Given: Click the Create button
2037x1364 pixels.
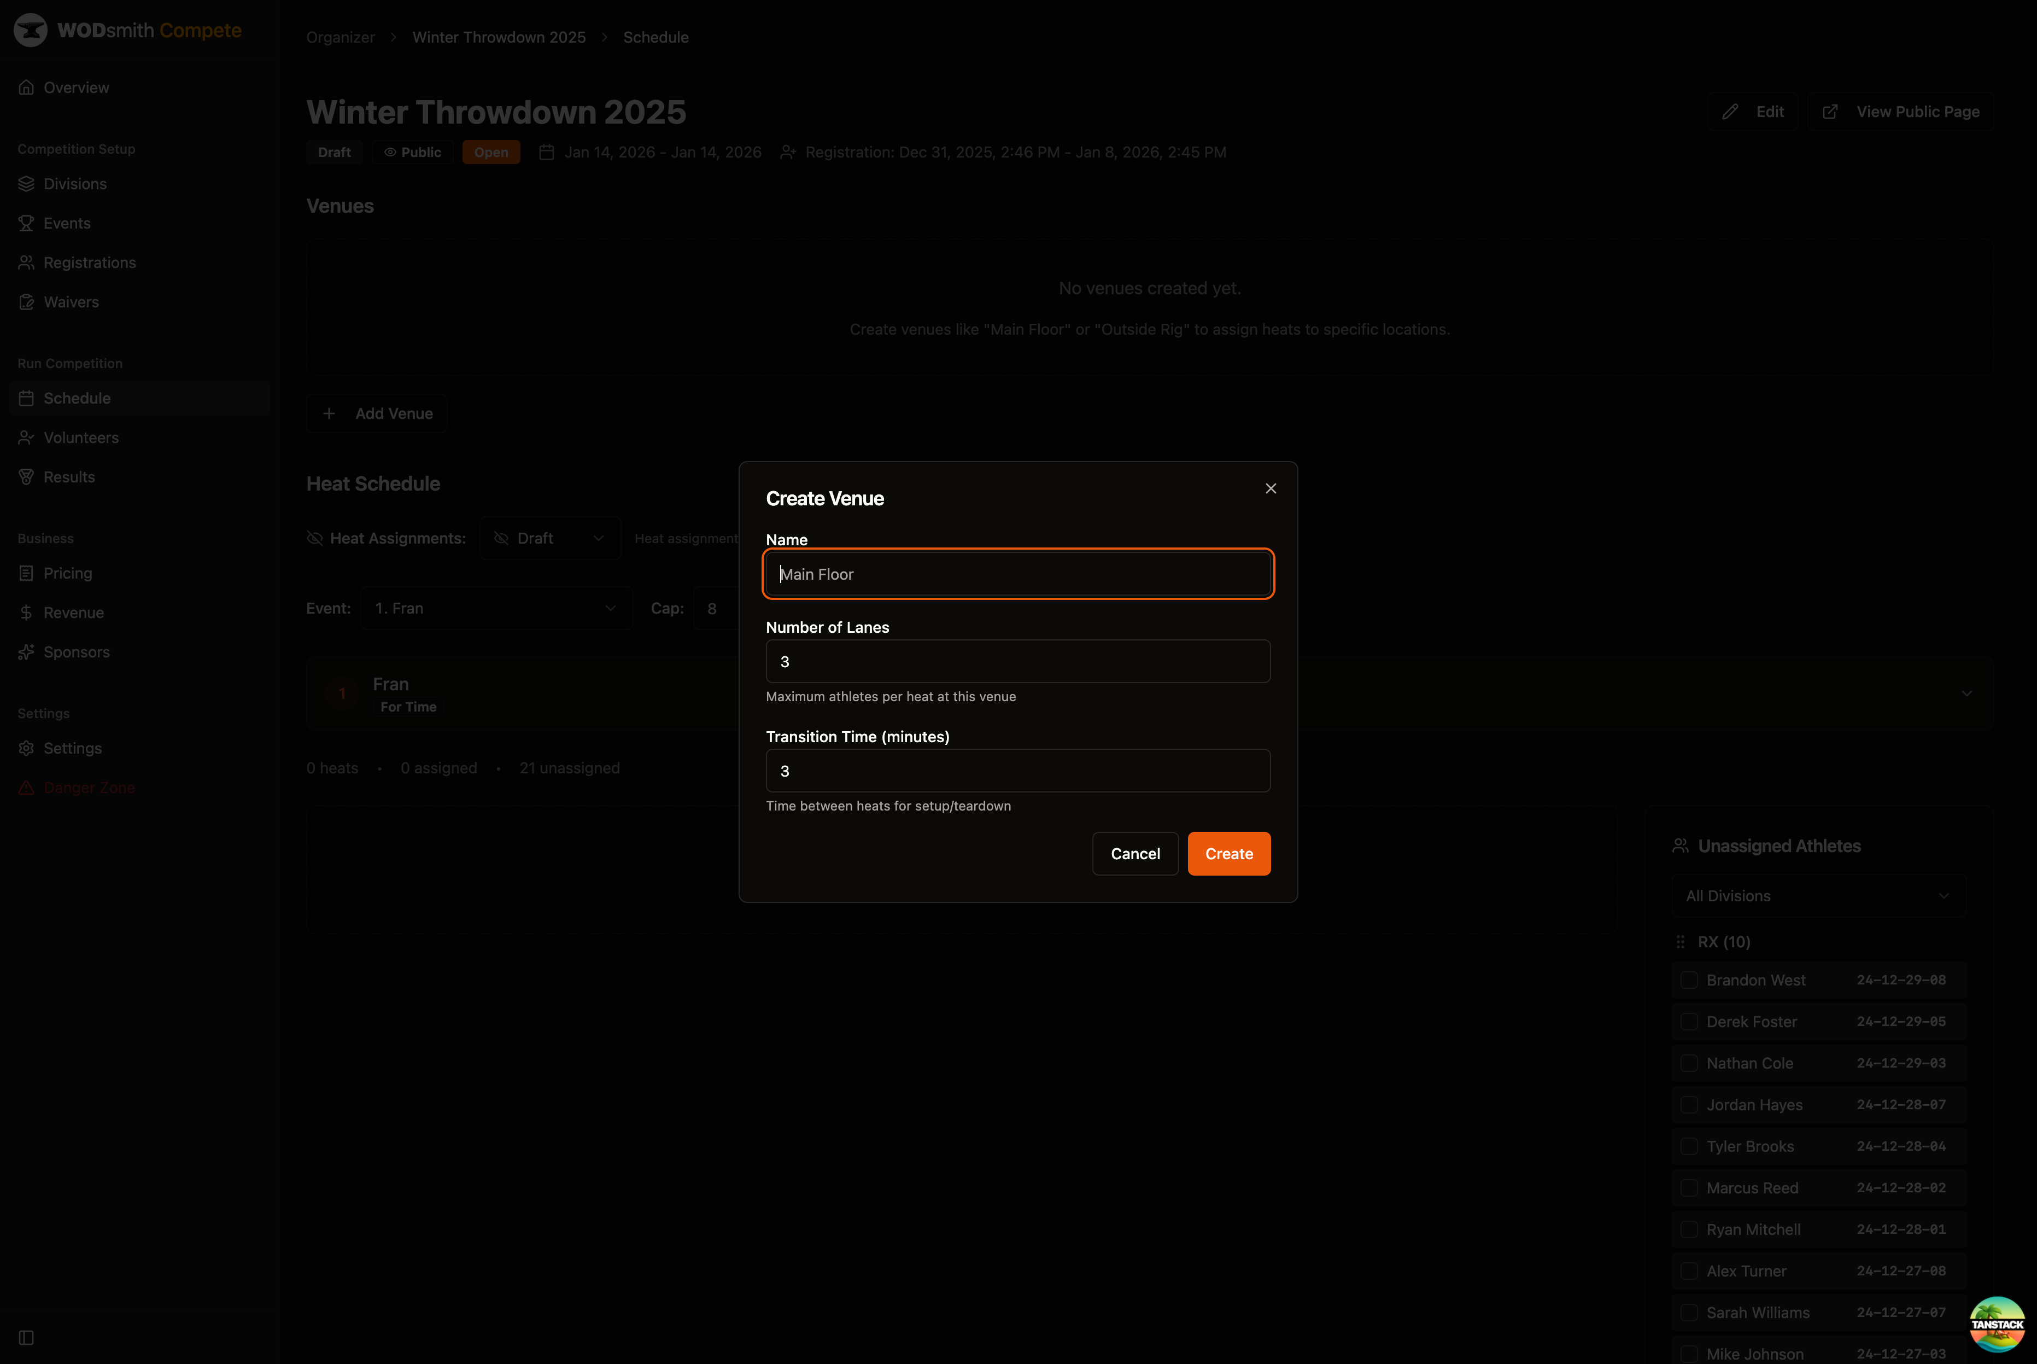Looking at the screenshot, I should click(1228, 853).
